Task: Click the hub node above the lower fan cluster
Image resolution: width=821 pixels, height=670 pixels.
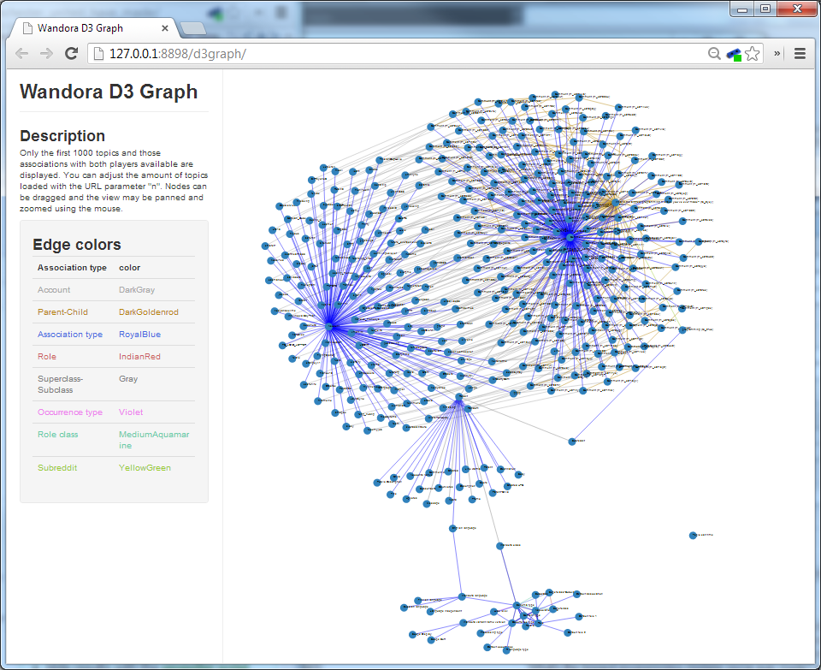Action: point(459,399)
